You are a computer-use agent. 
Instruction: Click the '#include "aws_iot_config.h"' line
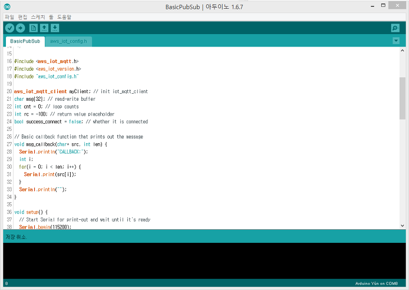coord(46,77)
